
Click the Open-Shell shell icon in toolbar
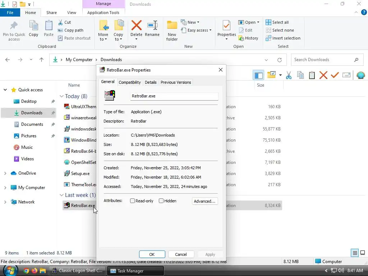click(x=360, y=75)
